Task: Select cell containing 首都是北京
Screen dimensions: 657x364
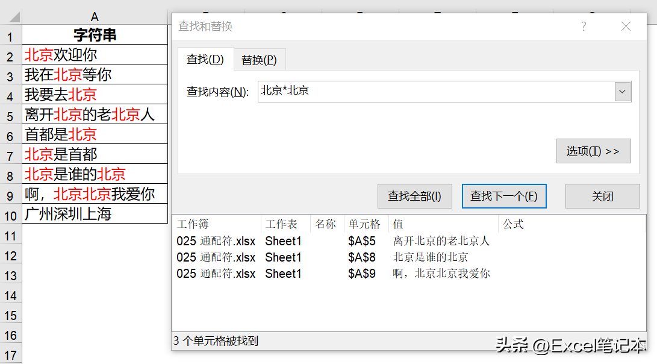Action: [95, 134]
